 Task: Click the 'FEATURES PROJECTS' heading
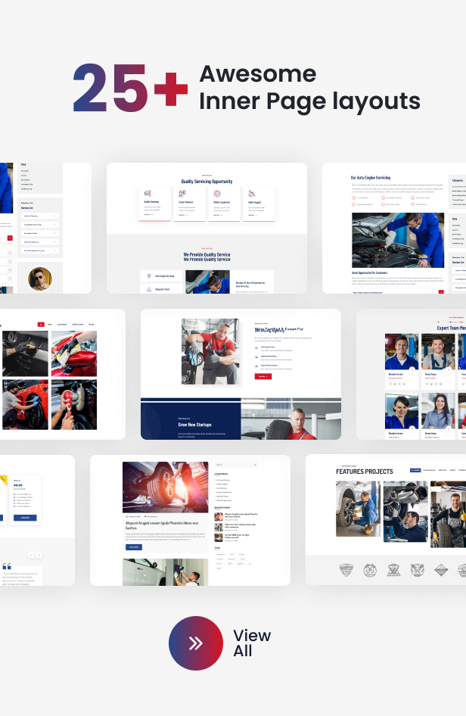364,472
